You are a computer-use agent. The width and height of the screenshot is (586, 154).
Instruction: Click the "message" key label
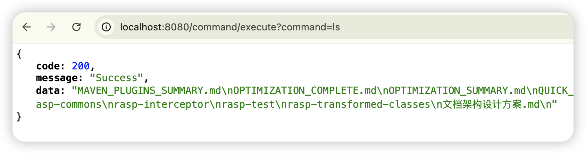57,78
